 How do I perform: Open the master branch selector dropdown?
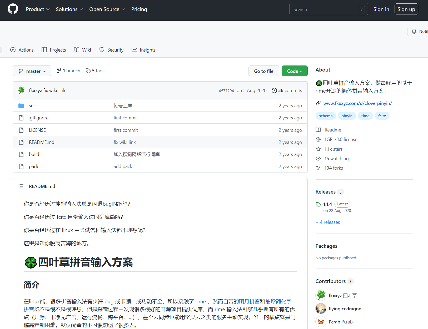(32, 71)
